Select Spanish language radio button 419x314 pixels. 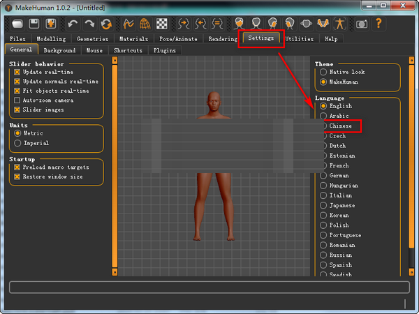pos(323,265)
